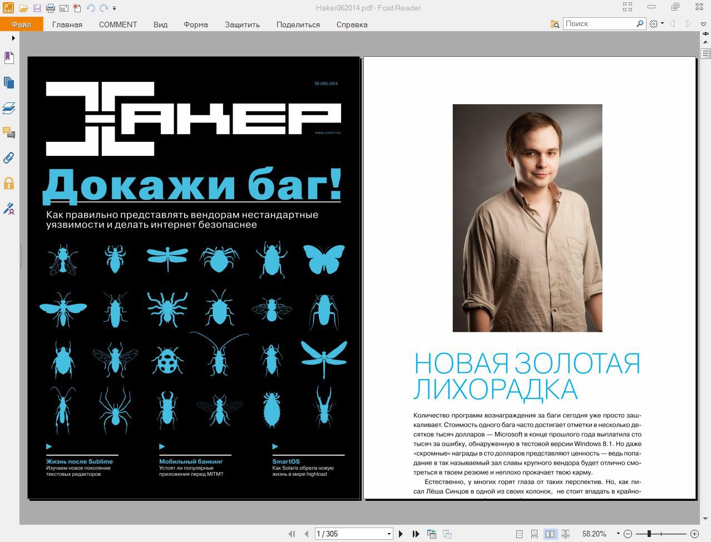The width and height of the screenshot is (711, 542).
Task: Open the Digital Signatures panel
Action: (9, 209)
